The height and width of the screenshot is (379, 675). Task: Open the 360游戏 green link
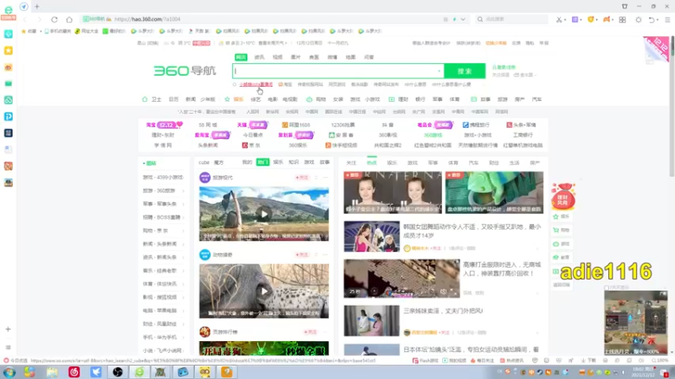[433, 135]
